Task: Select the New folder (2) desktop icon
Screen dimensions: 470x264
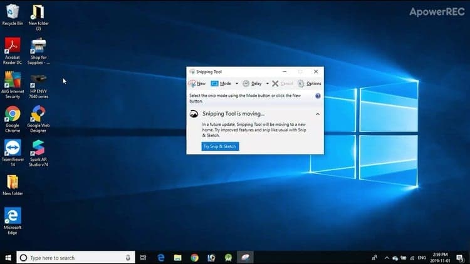Action: point(38,18)
